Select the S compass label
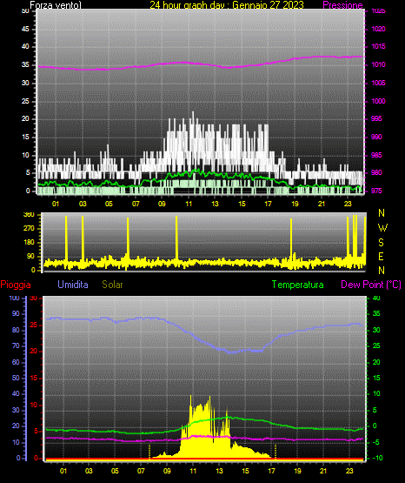 tap(381, 243)
